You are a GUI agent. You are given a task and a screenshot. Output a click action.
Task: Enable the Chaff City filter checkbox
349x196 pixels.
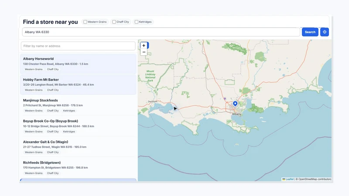tap(114, 22)
